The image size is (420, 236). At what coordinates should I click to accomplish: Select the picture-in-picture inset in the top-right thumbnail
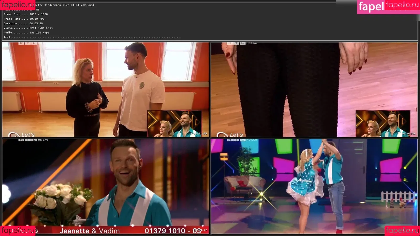tap(382, 123)
